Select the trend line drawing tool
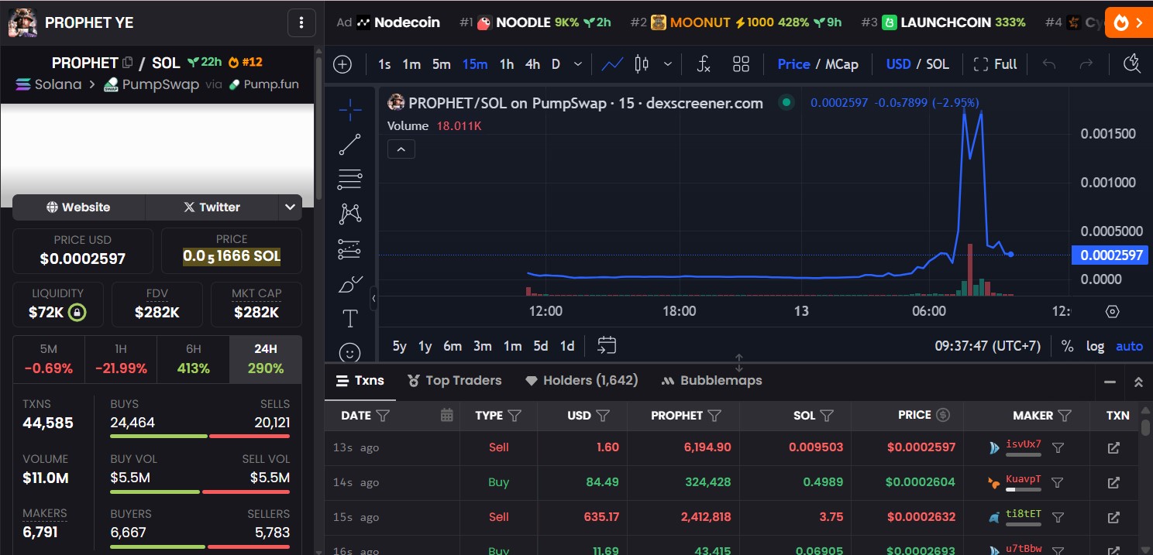Viewport: 1153px width, 555px height. pos(349,145)
